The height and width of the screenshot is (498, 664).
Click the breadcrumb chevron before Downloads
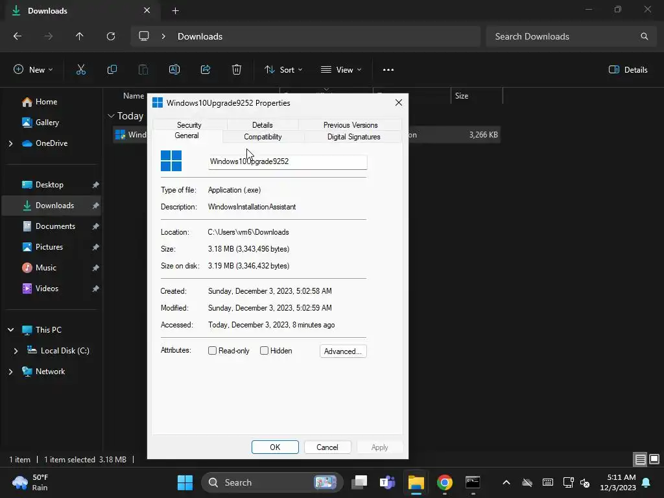click(x=163, y=36)
